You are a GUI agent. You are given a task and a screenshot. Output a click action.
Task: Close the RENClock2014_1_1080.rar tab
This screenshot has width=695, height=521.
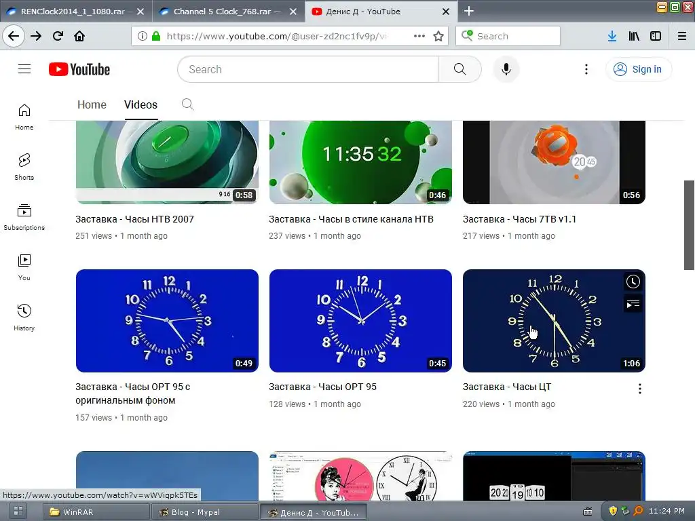[140, 12]
